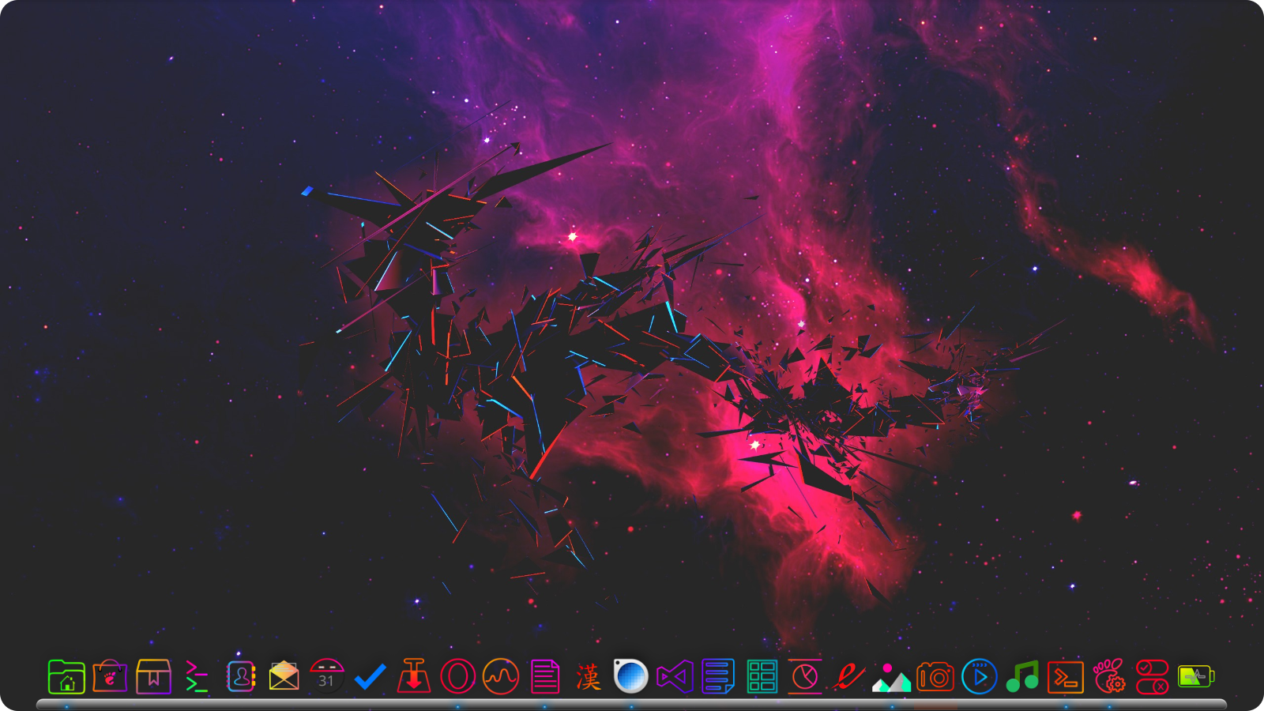Screen dimensions: 1264x711
Task: Launch the GNOME Software shopping bag app
Action: [x=110, y=677]
